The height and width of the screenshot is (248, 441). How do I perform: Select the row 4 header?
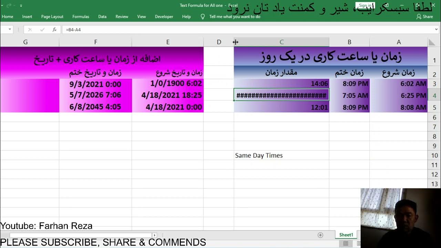tap(434, 95)
